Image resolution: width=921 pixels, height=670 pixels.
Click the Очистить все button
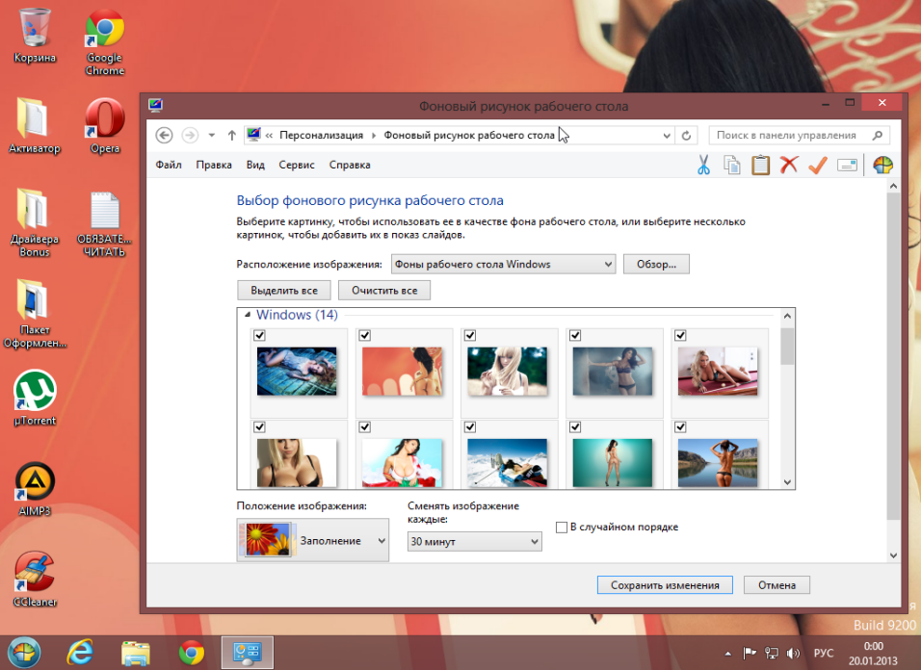(384, 291)
